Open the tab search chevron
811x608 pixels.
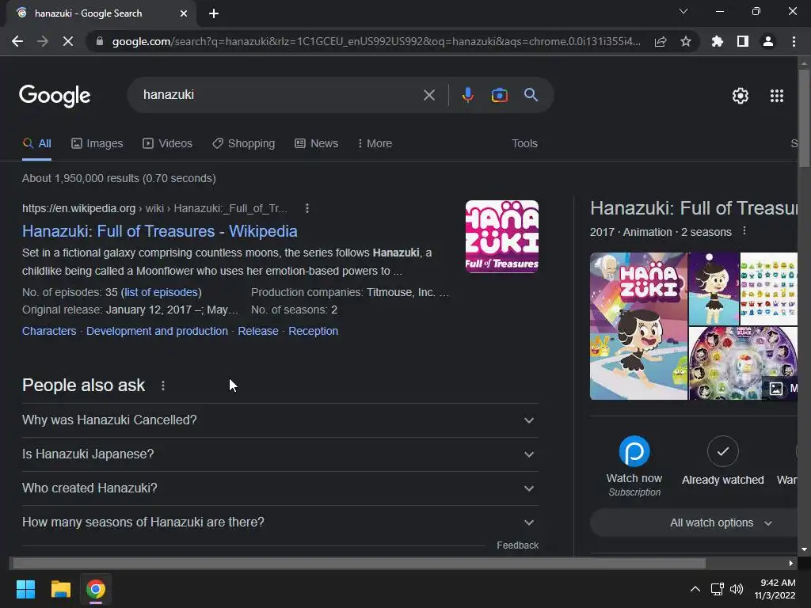click(x=683, y=11)
